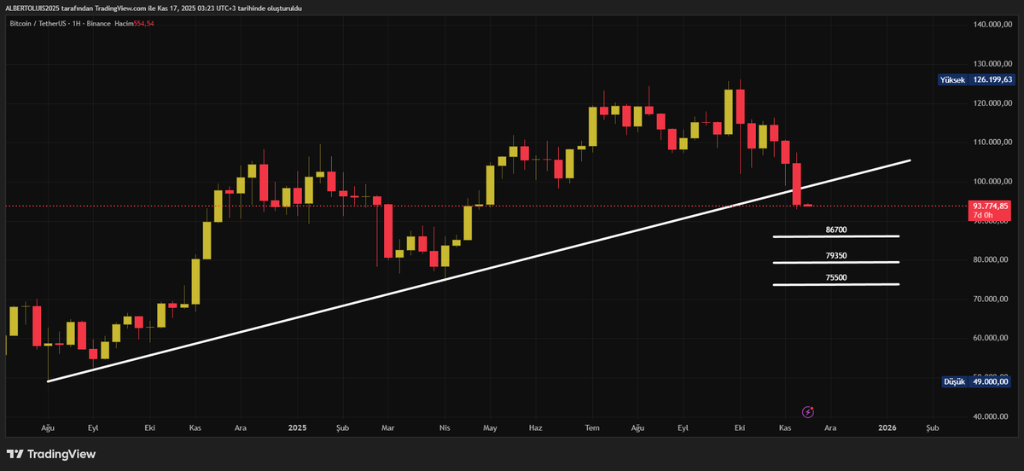
Task: Click the 100.000,00 price axis label
Action: (x=992, y=182)
